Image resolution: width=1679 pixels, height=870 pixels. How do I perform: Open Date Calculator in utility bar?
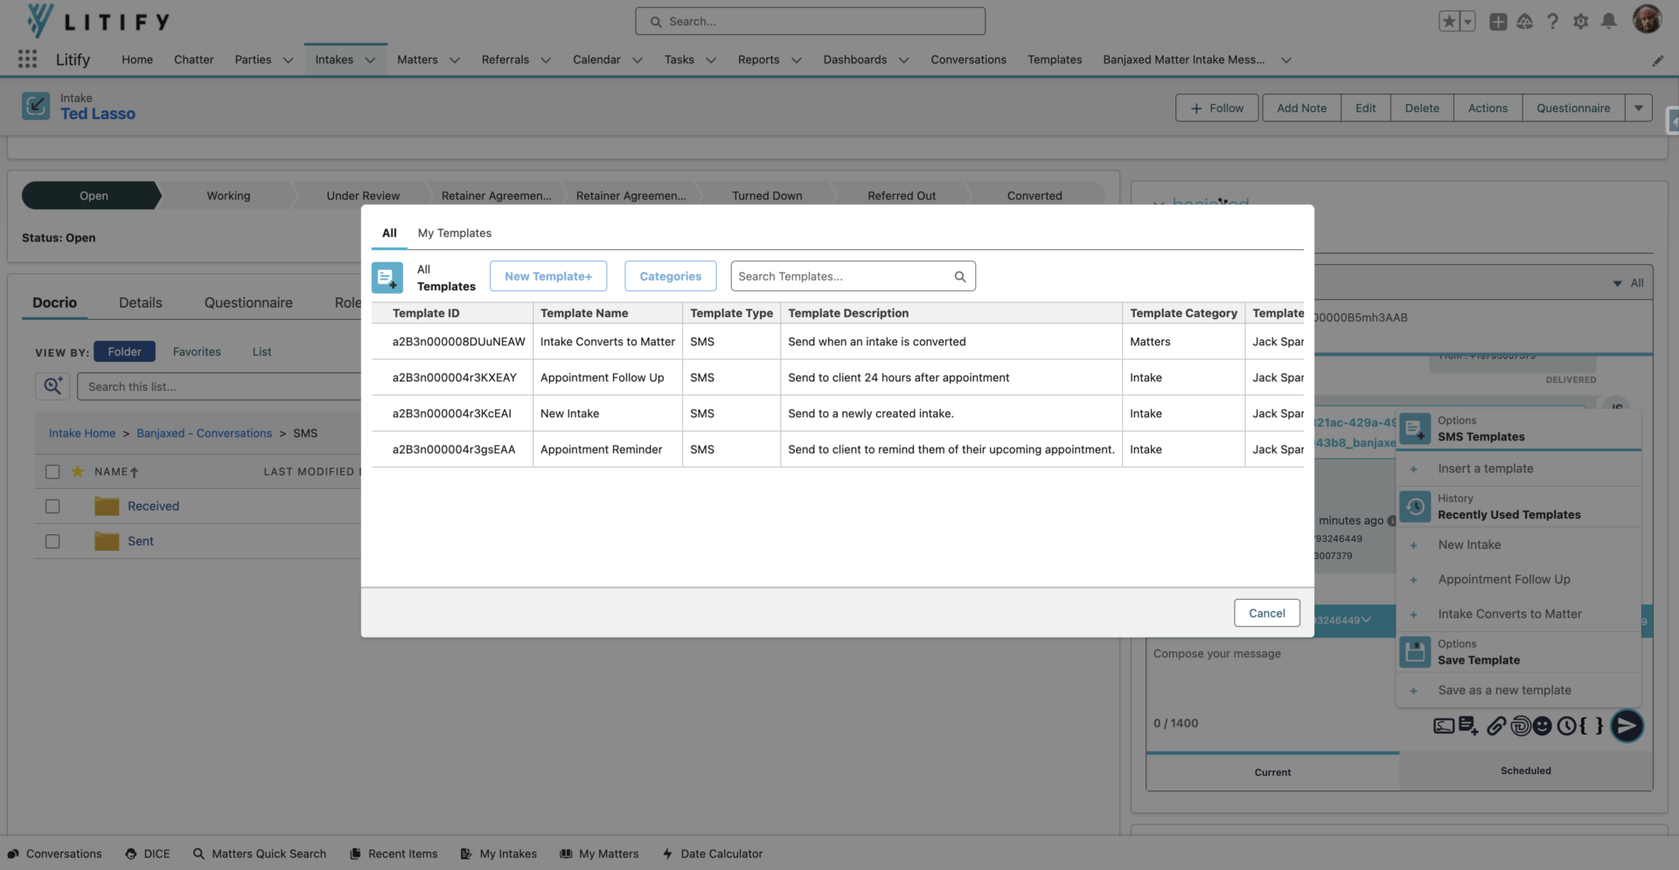pyautogui.click(x=713, y=853)
